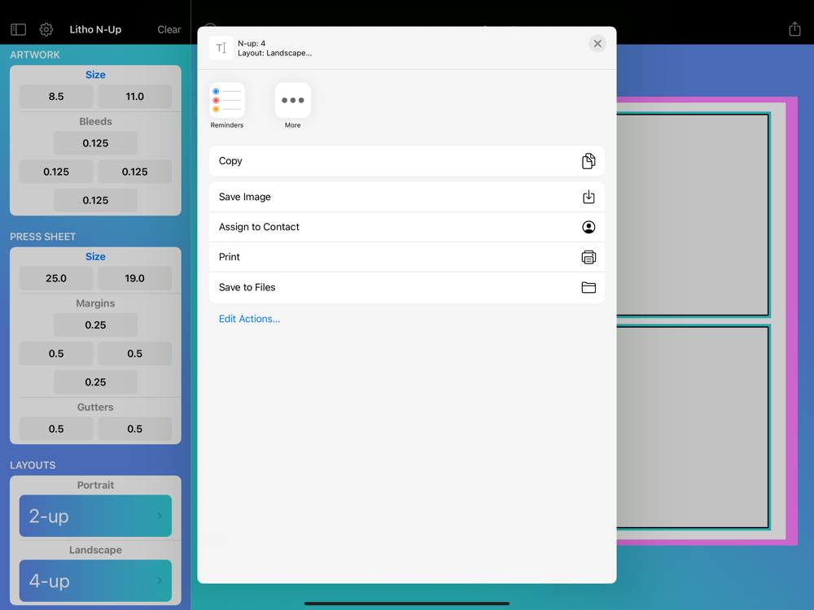Screen dimensions: 814x610
Task: Edit left margin 0.5 field
Action: point(56,354)
